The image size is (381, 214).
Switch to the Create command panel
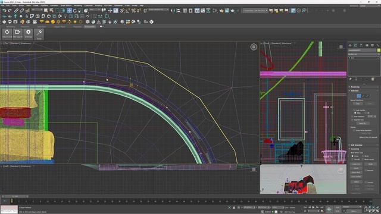[350, 45]
